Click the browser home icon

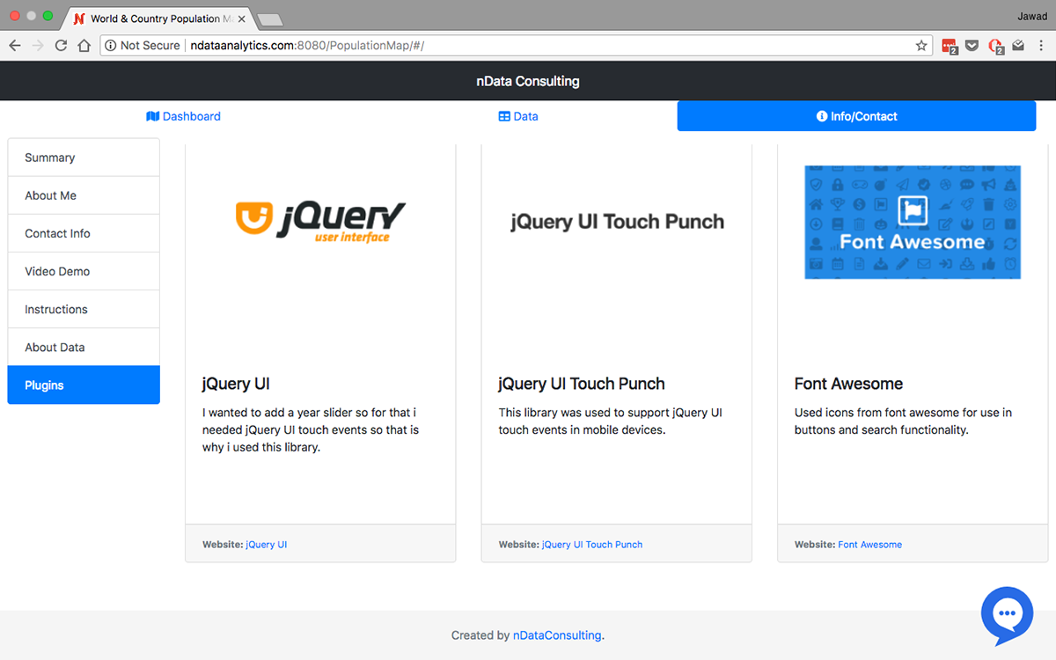pos(84,46)
